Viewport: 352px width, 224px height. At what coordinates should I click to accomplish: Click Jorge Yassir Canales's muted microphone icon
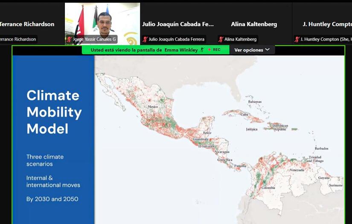coord(69,39)
